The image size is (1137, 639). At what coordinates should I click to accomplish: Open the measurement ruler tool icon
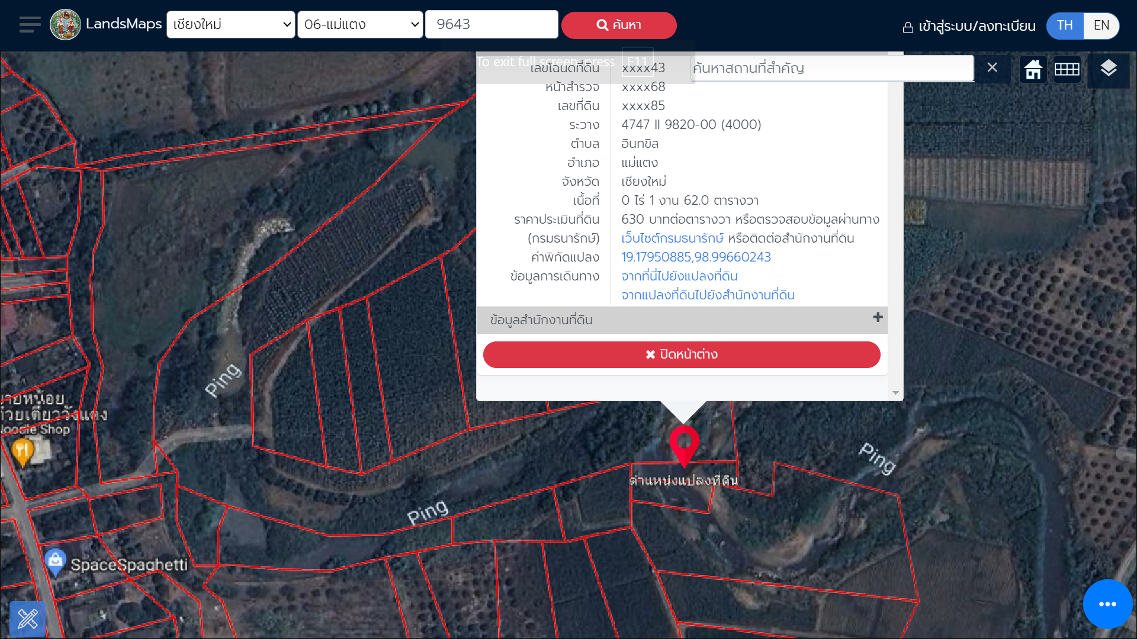tap(27, 619)
